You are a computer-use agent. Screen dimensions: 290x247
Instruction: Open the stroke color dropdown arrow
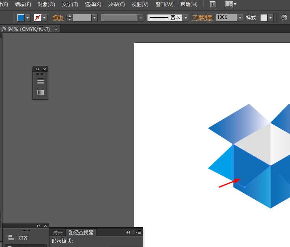point(44,18)
